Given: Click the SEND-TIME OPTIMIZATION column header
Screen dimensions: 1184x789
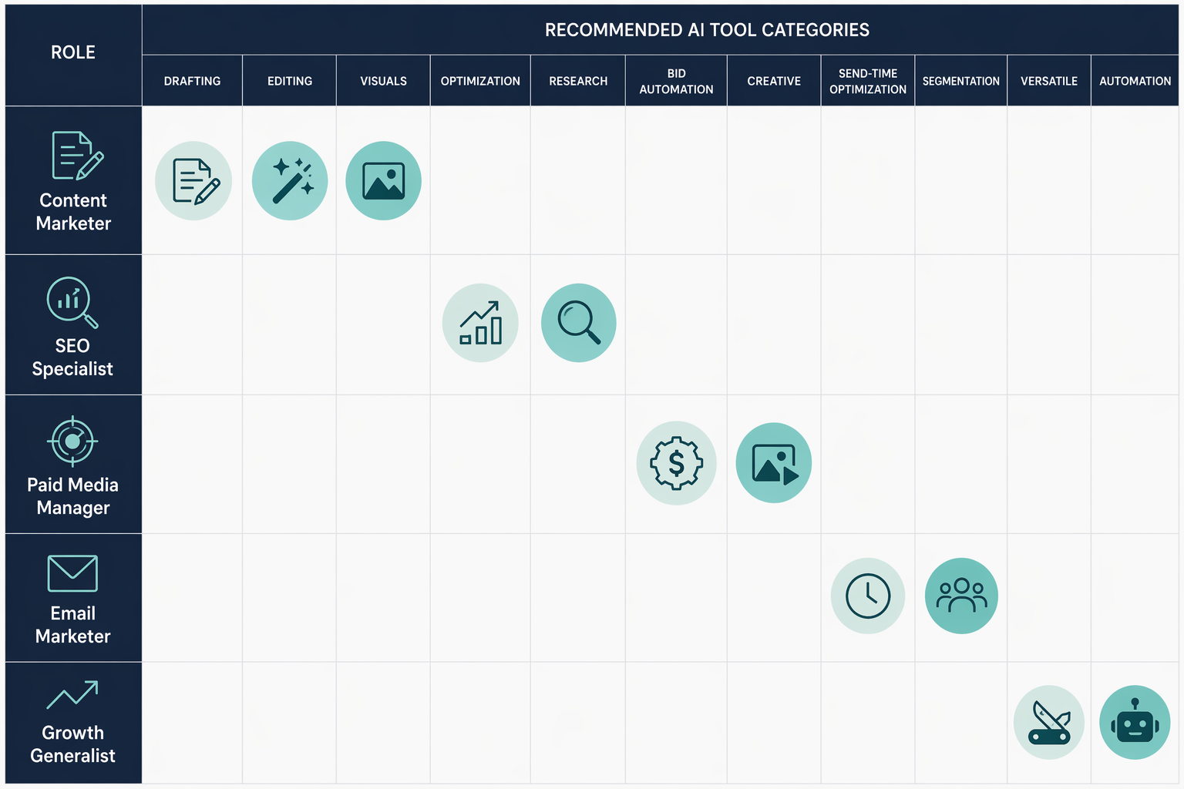Looking at the screenshot, I should pos(868,81).
